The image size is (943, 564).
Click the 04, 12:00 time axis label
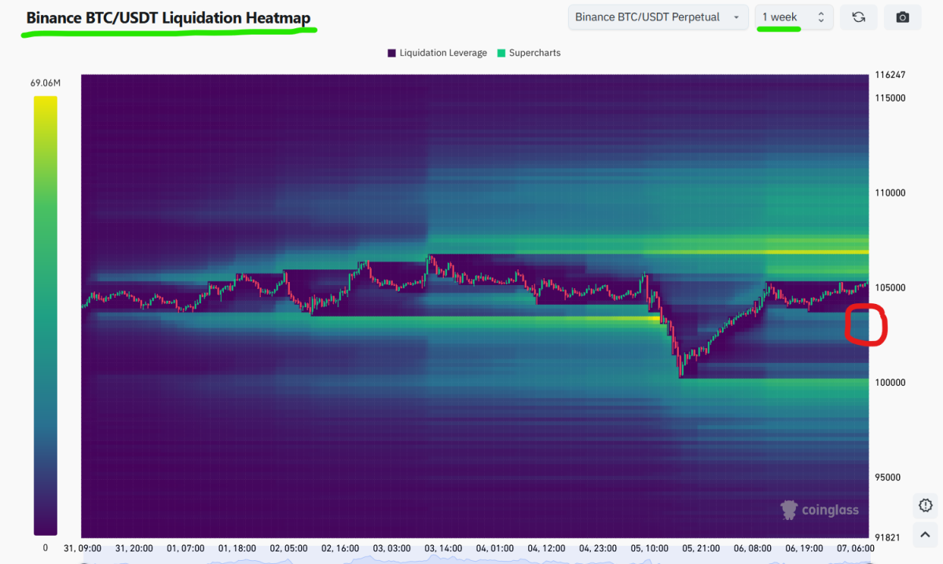point(548,548)
